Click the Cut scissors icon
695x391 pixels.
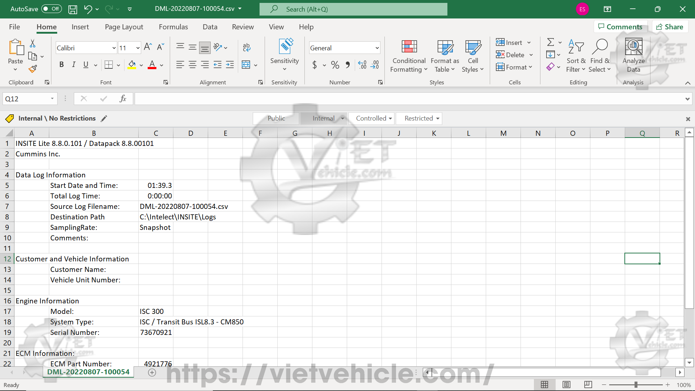(x=33, y=43)
